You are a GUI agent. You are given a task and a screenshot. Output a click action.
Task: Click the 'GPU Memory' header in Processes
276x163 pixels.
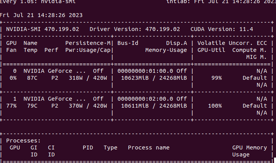250,148
